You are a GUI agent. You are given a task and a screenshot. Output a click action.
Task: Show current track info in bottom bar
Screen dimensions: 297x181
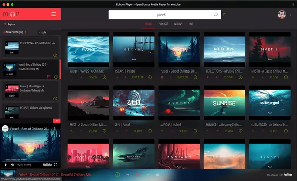pos(117,175)
